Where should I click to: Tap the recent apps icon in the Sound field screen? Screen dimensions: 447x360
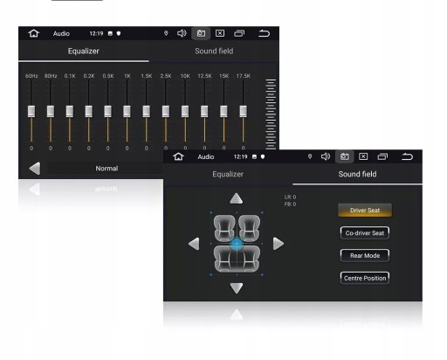tap(382, 156)
